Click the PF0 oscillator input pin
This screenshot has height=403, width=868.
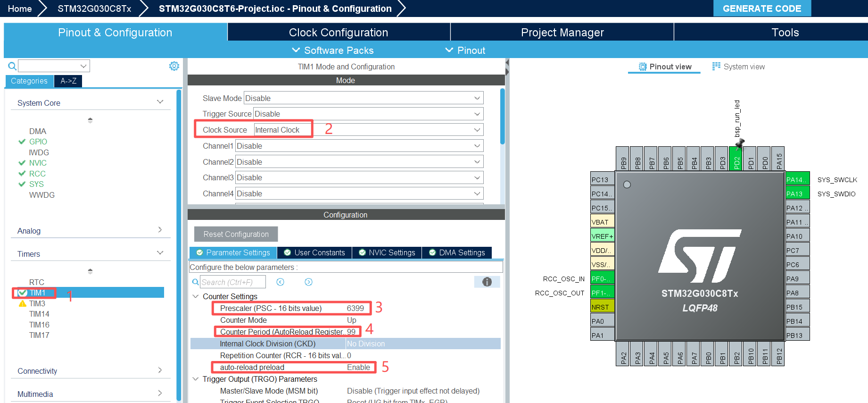tap(603, 278)
